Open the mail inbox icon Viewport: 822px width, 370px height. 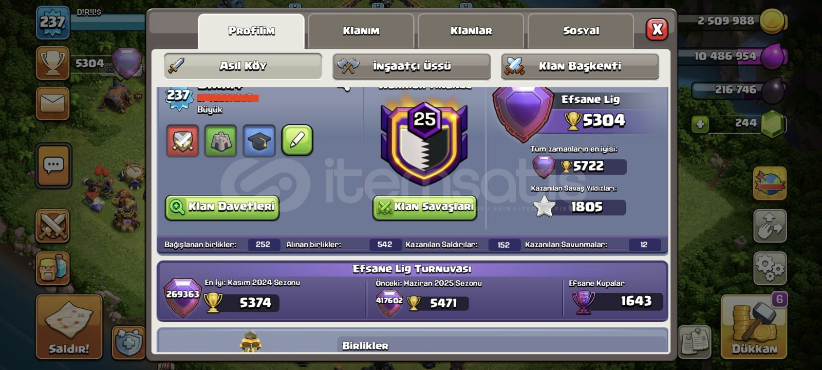(53, 103)
